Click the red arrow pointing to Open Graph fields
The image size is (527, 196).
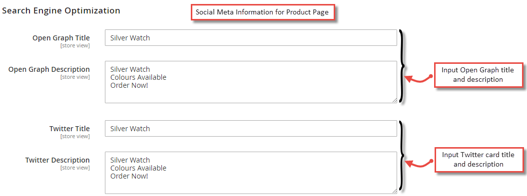(419, 78)
